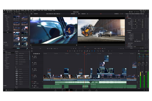Expand the Smart Reframe section
Viewport: 152px width, 101px height.
(126, 31)
